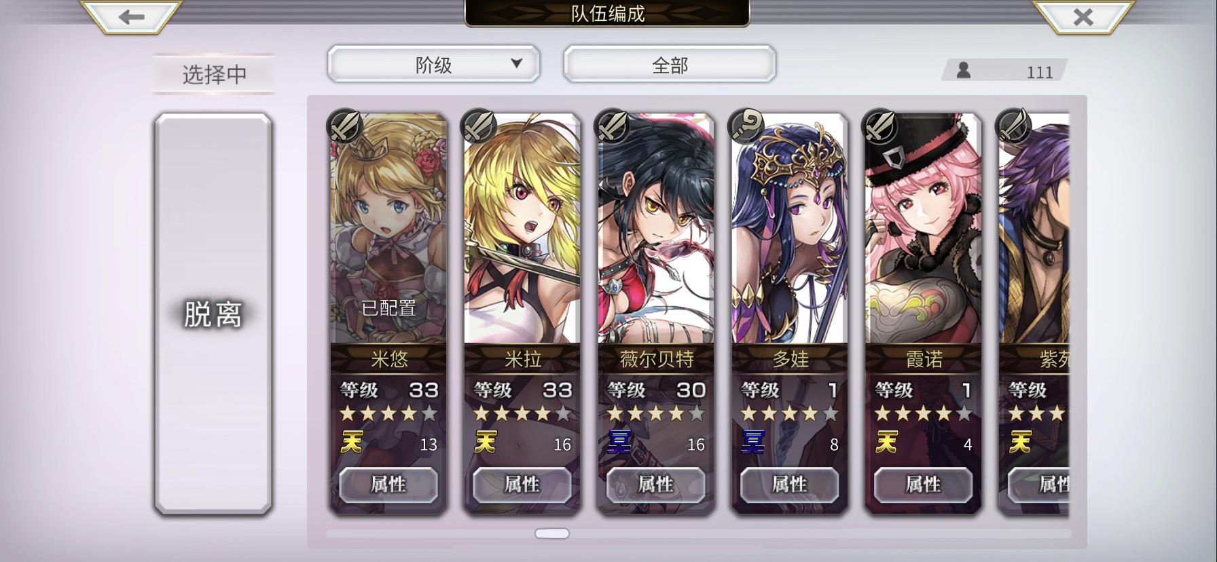Click the sword class icon on 米拉 card
The width and height of the screenshot is (1217, 562).
(x=479, y=126)
